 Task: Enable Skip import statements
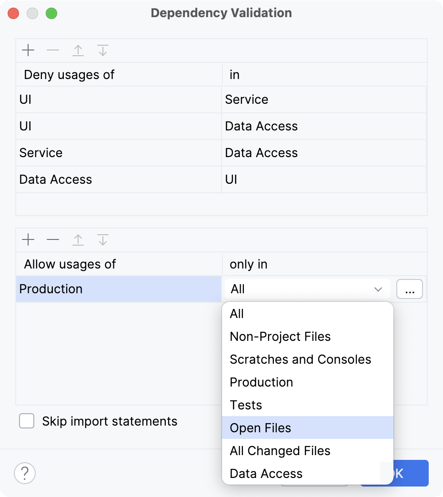27,421
